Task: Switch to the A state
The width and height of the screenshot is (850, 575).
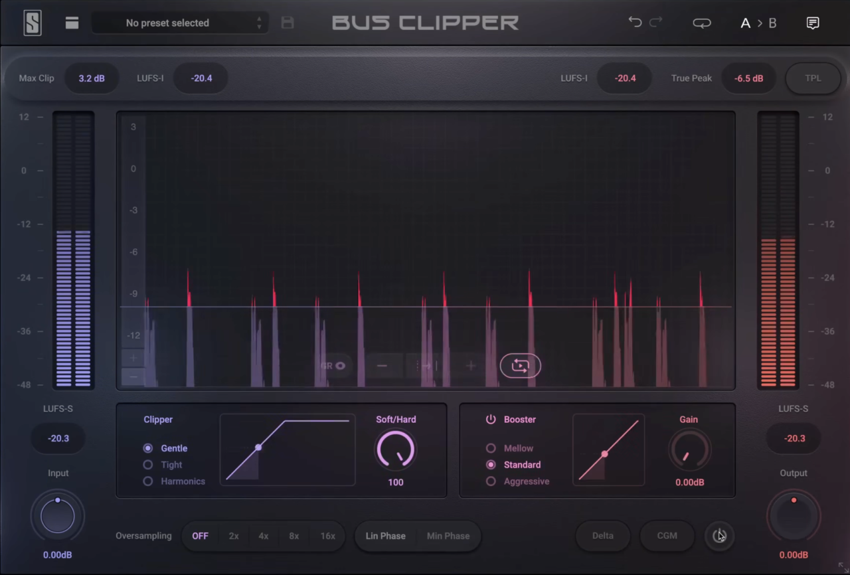Action: 745,23
